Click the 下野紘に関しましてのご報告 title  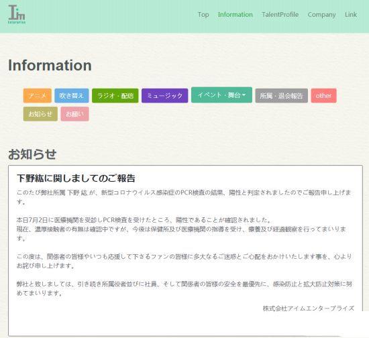76,178
